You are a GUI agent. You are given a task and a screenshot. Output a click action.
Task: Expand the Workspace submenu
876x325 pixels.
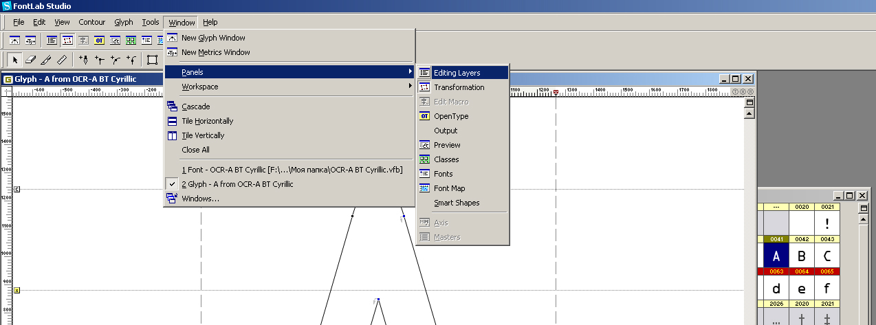[289, 87]
